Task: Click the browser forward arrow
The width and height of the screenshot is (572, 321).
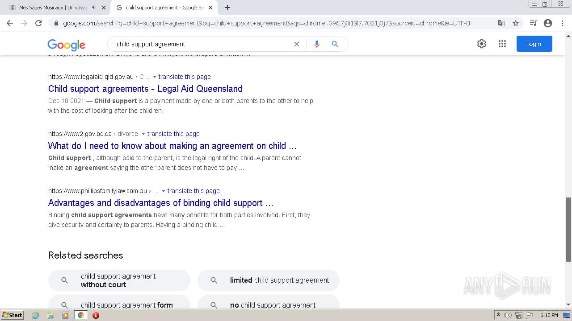Action: [x=24, y=23]
